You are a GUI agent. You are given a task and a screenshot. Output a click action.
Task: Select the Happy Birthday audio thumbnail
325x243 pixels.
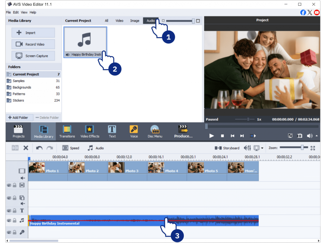tap(85, 42)
